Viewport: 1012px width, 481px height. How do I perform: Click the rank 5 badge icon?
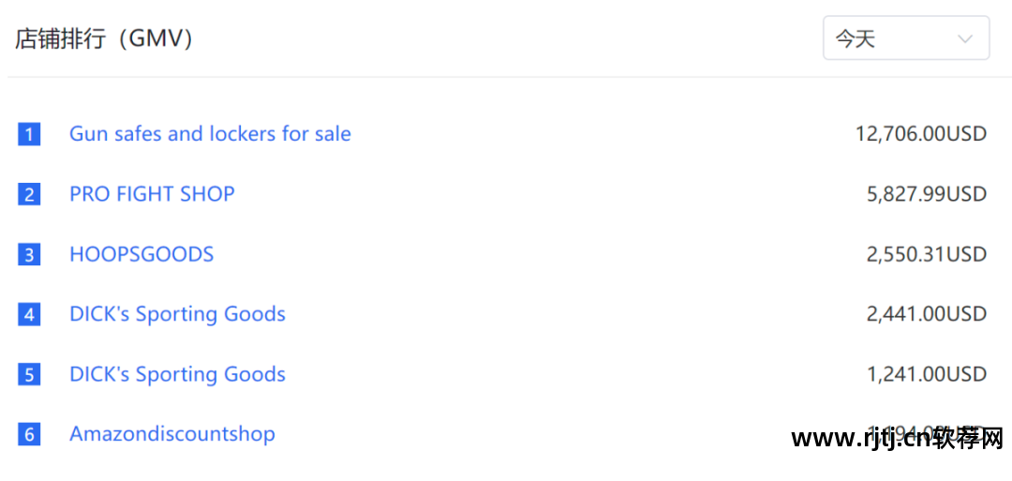(x=29, y=374)
